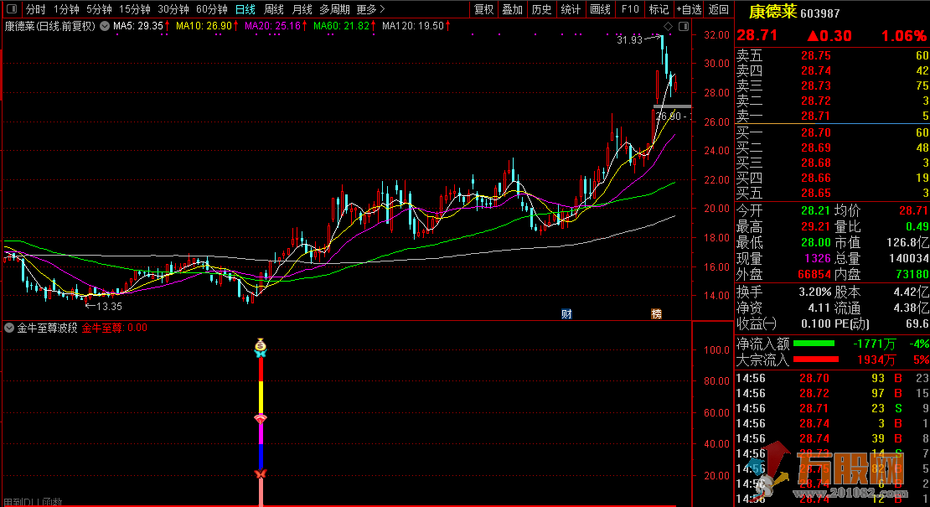Click the 13.35 low price label
This screenshot has height=507, width=930.
click(x=109, y=307)
